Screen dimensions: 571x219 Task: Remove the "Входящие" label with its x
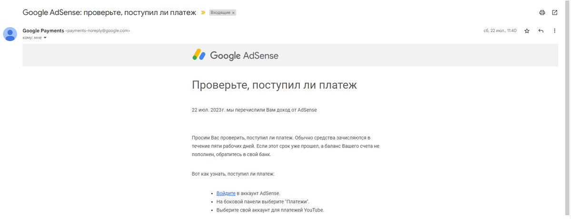pyautogui.click(x=234, y=13)
